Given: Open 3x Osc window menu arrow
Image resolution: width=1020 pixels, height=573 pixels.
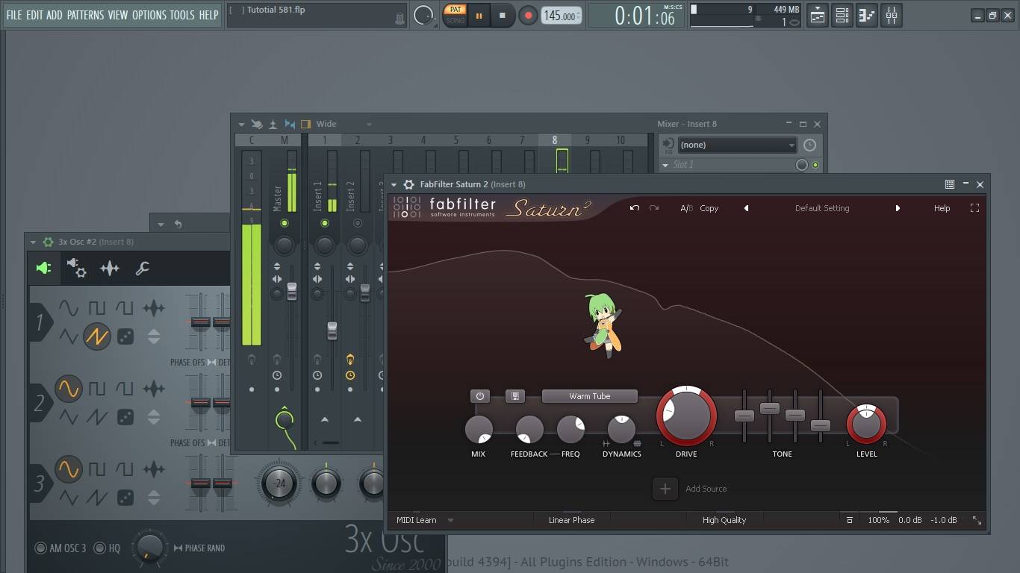Looking at the screenshot, I should pyautogui.click(x=33, y=242).
